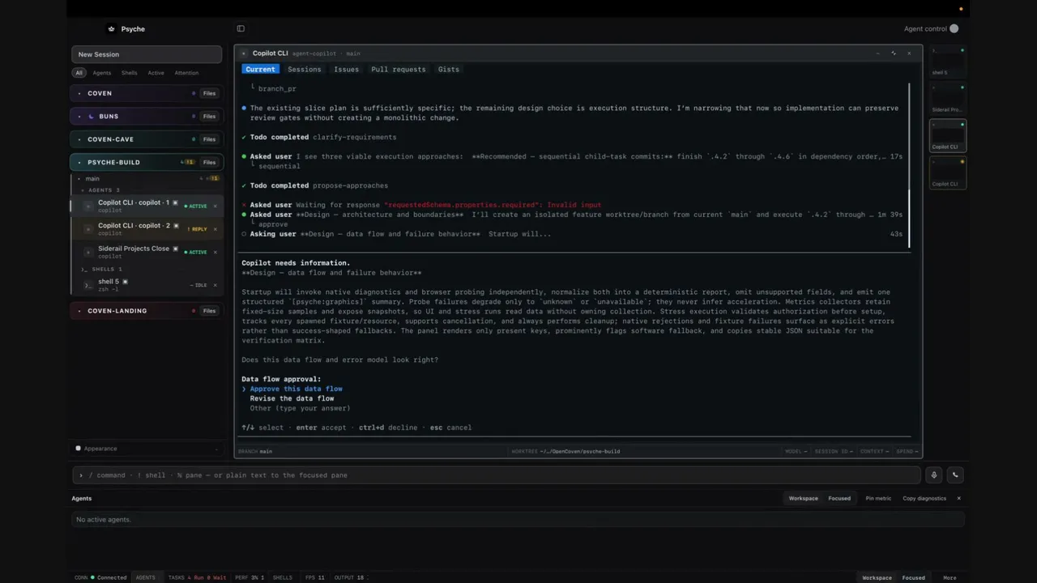The width and height of the screenshot is (1037, 583).
Task: Open Files for COVEN-CAVE project
Action: click(209, 139)
